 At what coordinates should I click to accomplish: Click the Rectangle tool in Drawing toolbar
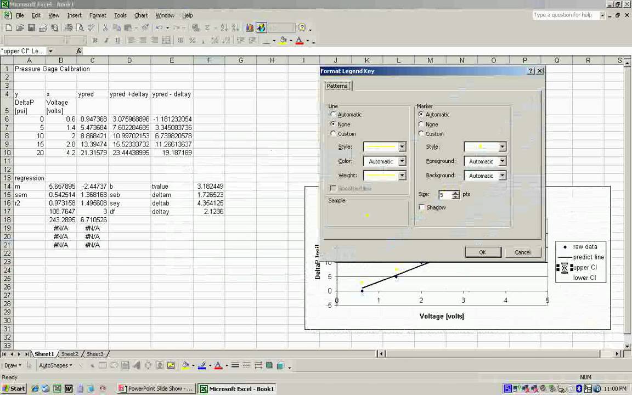tap(103, 365)
